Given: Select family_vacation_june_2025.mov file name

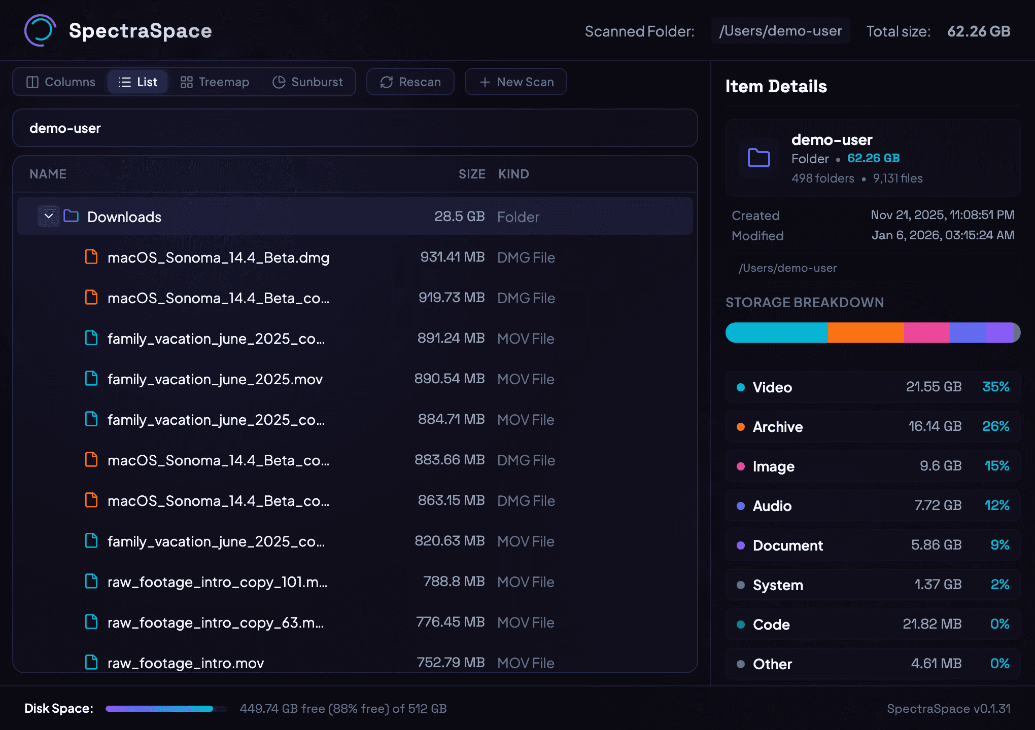Looking at the screenshot, I should (x=215, y=379).
